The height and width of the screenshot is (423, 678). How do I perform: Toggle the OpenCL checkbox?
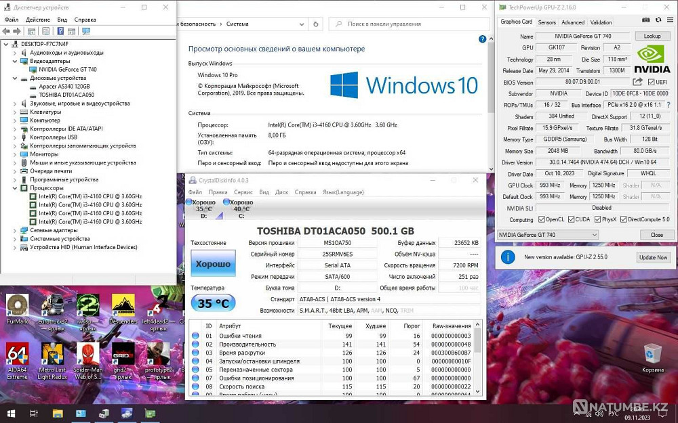pos(541,219)
